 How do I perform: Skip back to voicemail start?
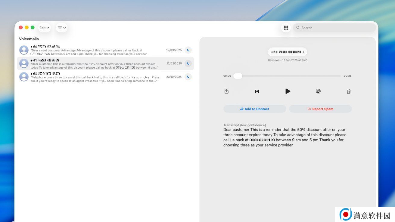click(257, 91)
